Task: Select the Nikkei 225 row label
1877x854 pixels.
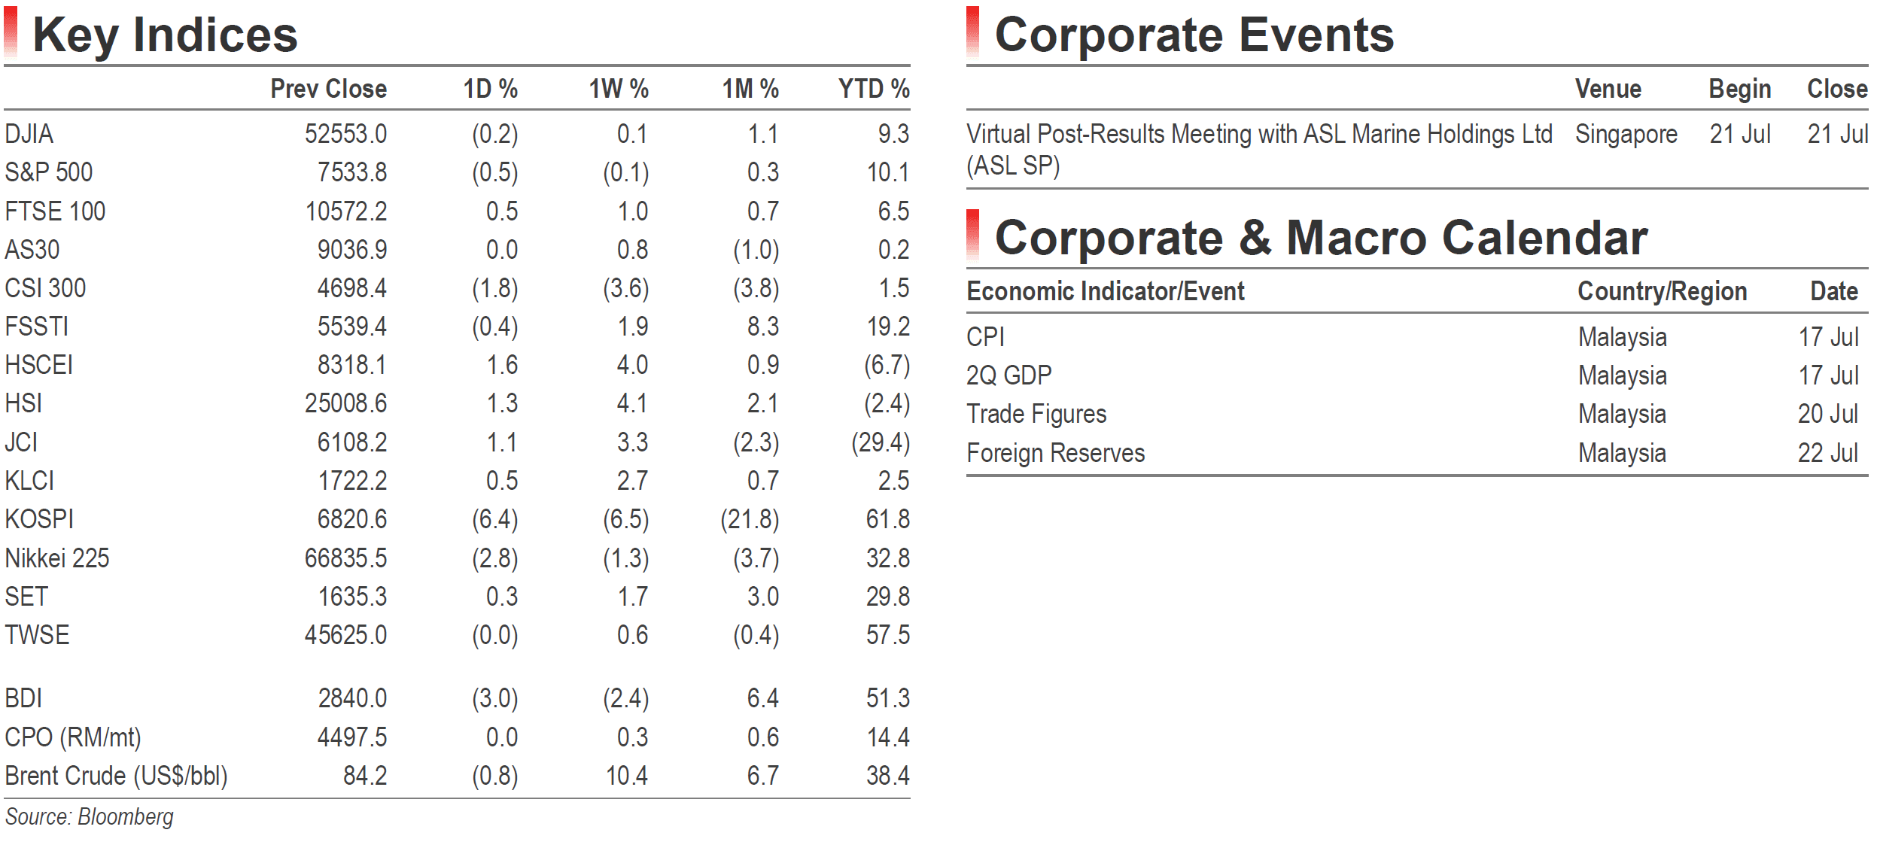Action: click(57, 558)
